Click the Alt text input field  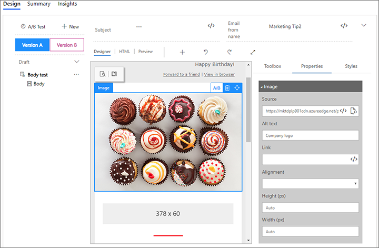(310, 135)
